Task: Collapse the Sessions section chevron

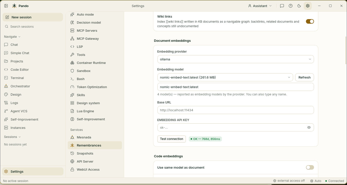Action: (20, 137)
